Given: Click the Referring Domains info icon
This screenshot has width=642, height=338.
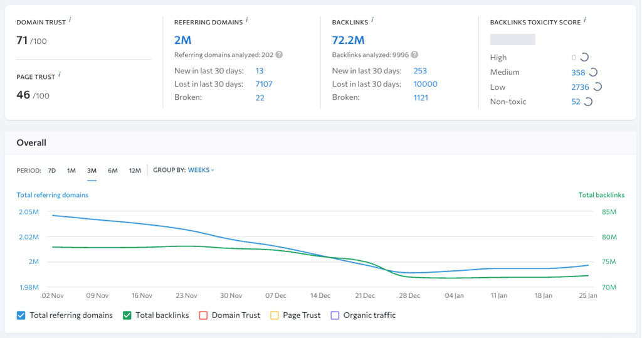Looking at the screenshot, I should tap(247, 19).
